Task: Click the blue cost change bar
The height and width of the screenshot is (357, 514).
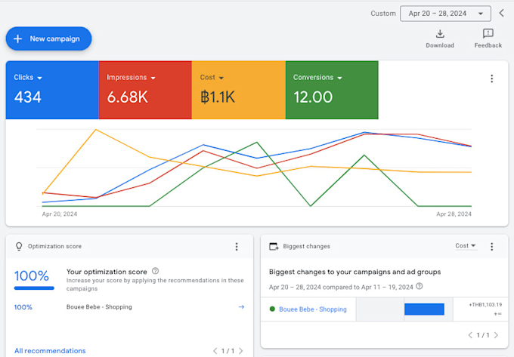Action: tap(424, 309)
